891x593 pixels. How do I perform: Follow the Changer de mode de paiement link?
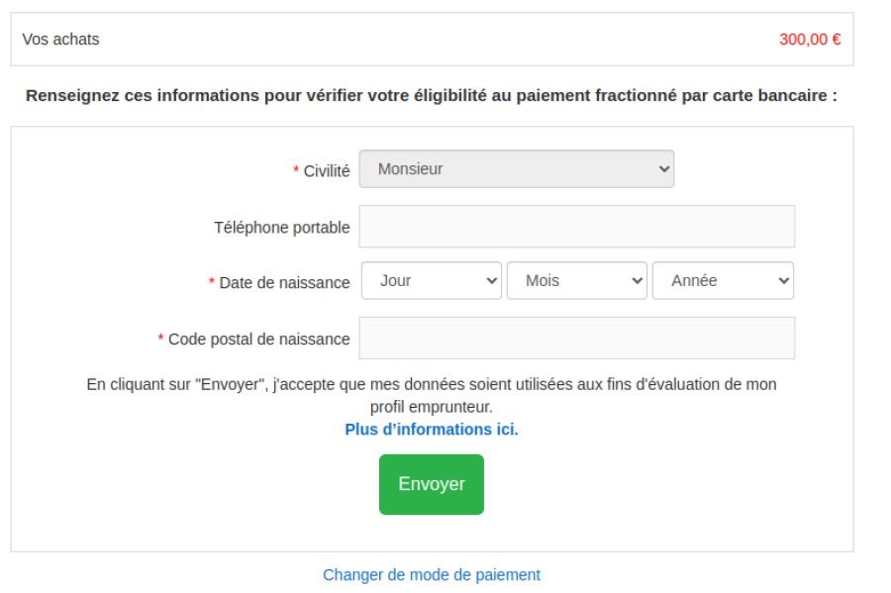tap(432, 574)
